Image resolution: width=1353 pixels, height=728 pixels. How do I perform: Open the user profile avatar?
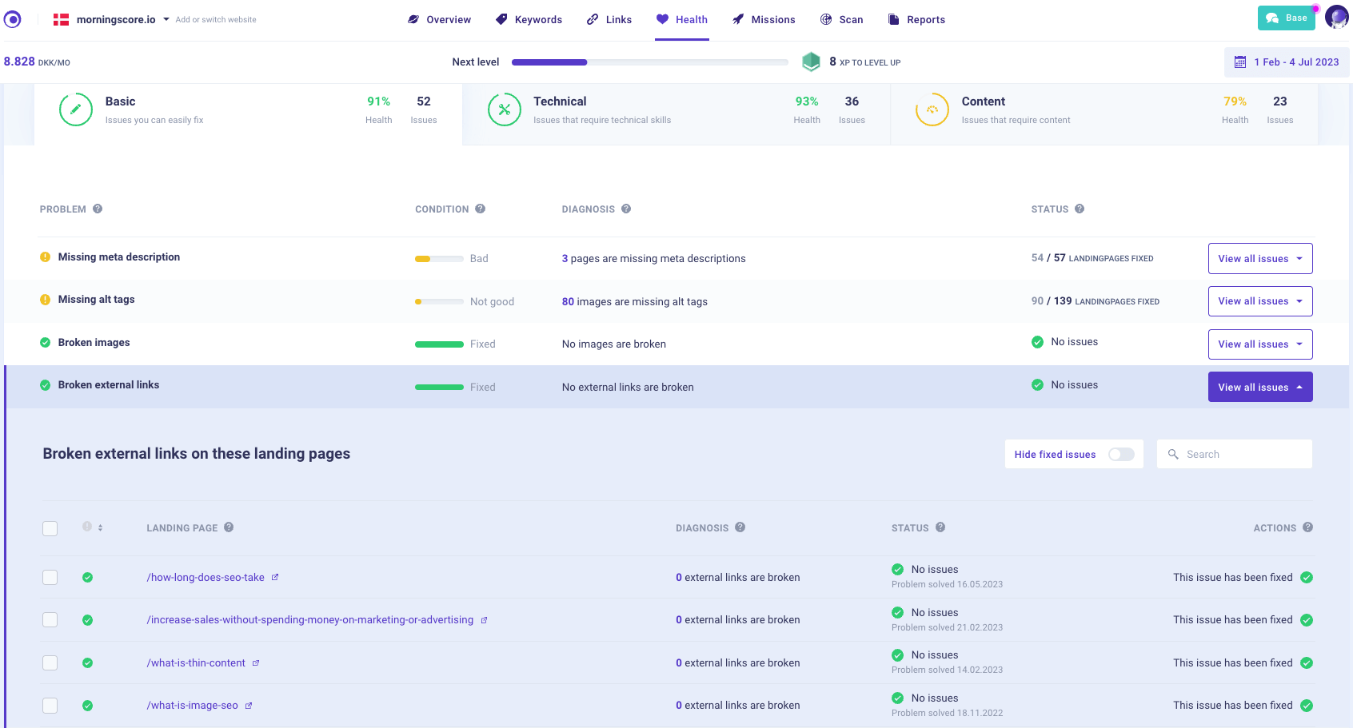tap(1336, 18)
